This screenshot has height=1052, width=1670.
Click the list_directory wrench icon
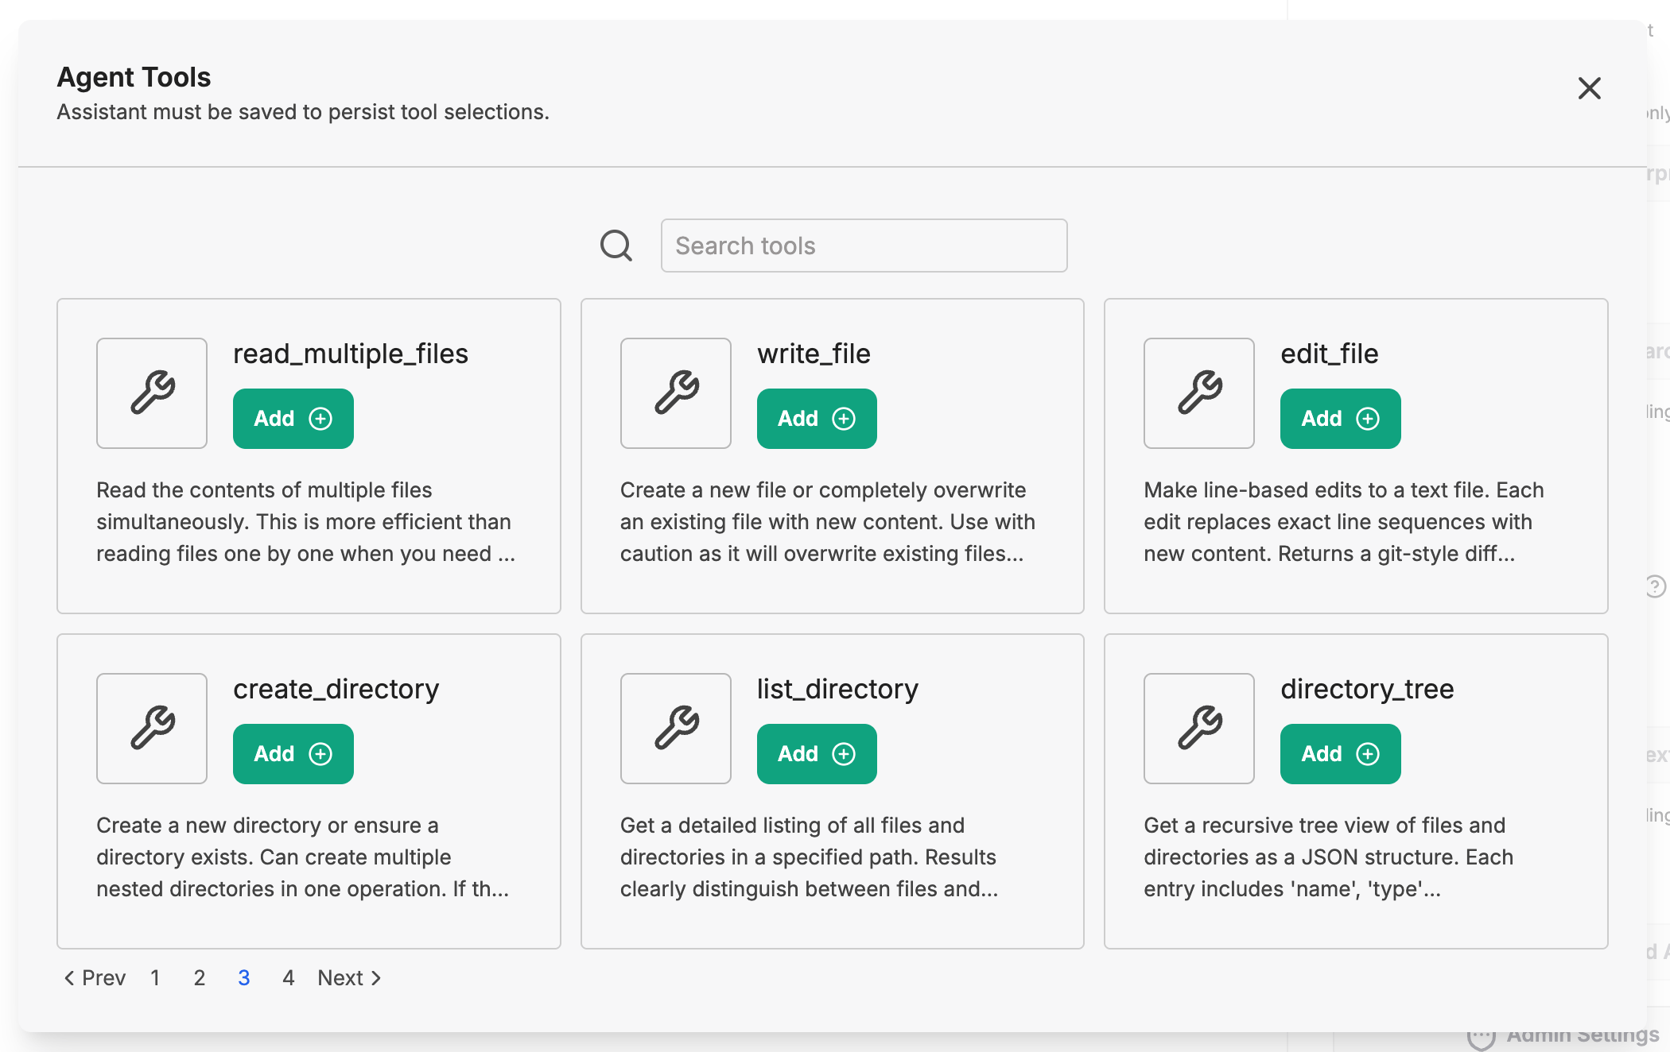[676, 729]
